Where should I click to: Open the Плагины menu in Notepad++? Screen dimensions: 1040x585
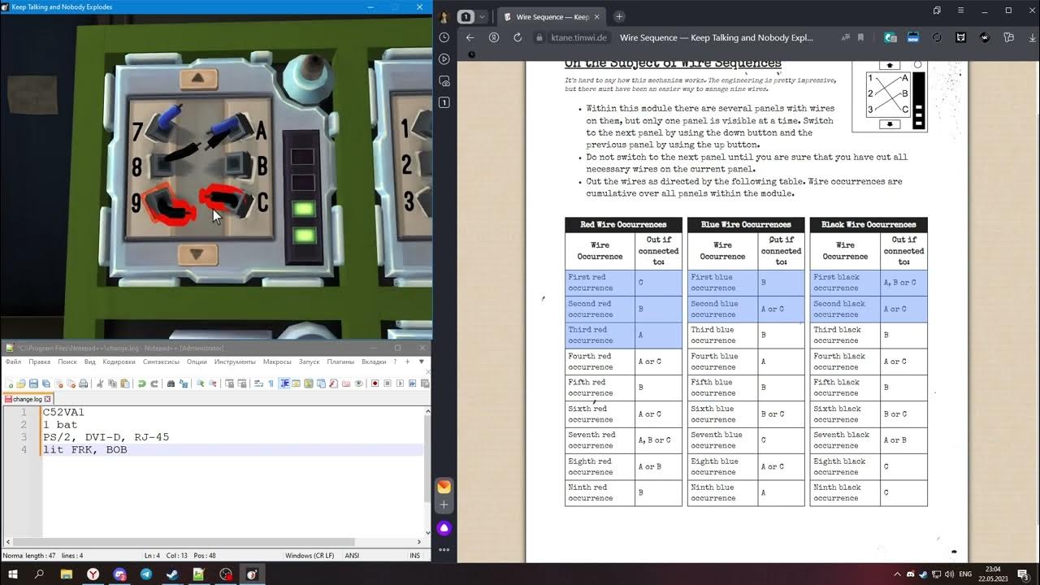coord(340,362)
